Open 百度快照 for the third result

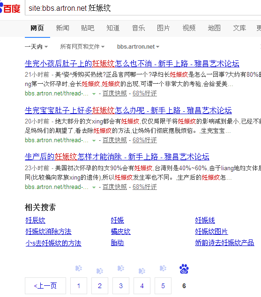(115, 187)
